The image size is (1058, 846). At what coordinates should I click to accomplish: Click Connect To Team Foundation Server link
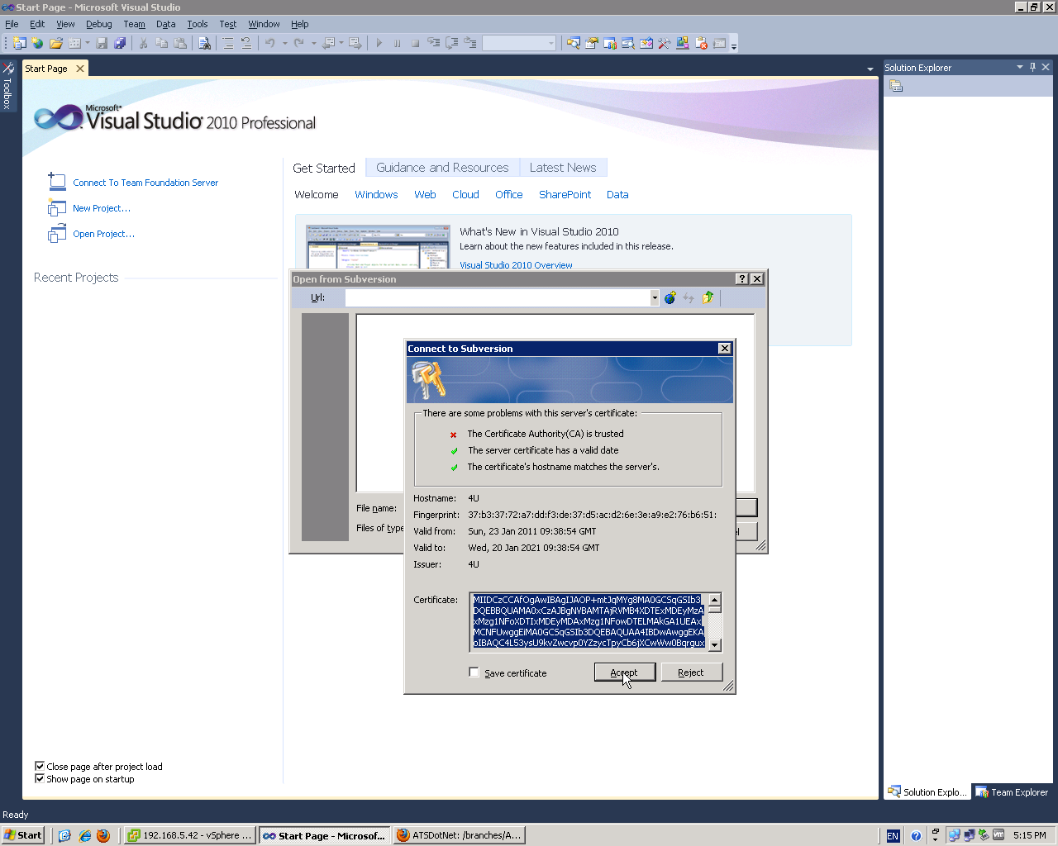point(145,183)
